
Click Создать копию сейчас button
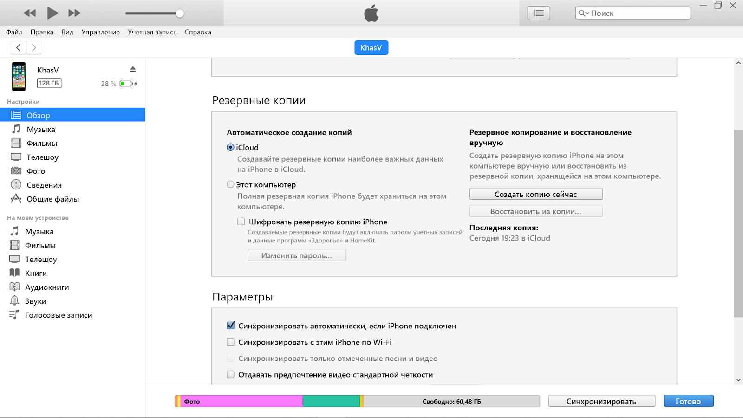click(536, 194)
